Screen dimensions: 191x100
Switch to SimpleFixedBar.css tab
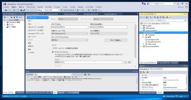110,14
